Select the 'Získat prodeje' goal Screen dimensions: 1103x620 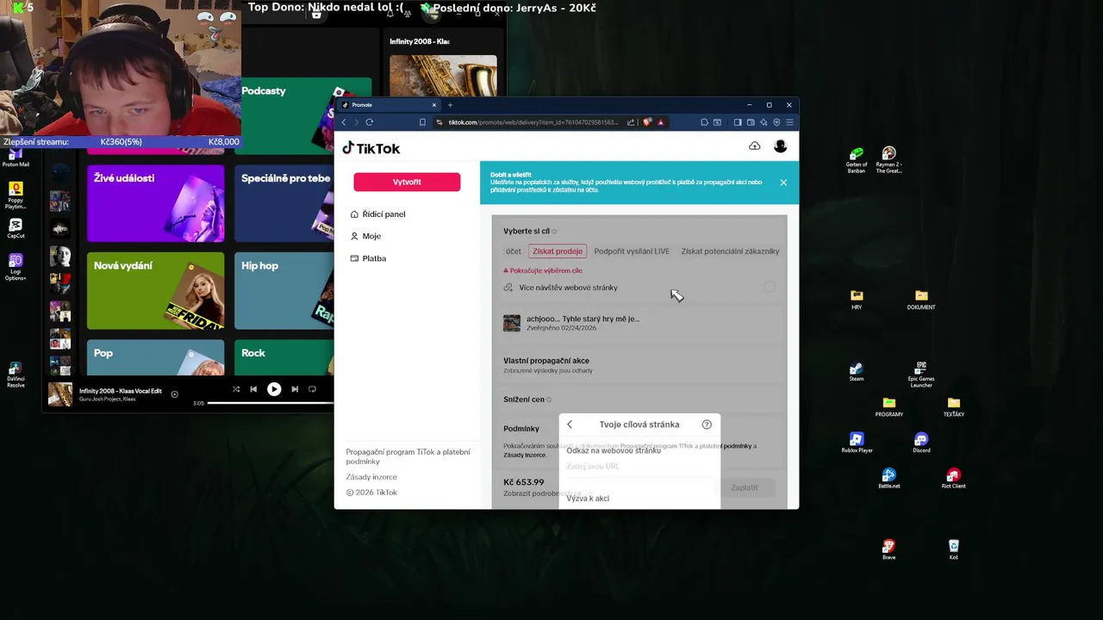click(x=558, y=251)
